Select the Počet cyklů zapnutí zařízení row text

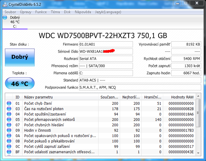(x=47, y=146)
